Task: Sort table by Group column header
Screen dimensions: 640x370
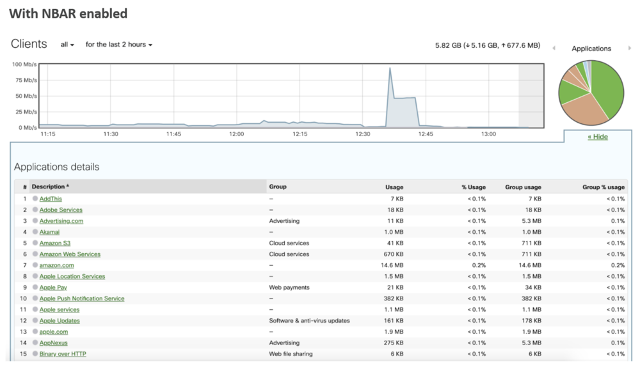Action: pyautogui.click(x=278, y=187)
